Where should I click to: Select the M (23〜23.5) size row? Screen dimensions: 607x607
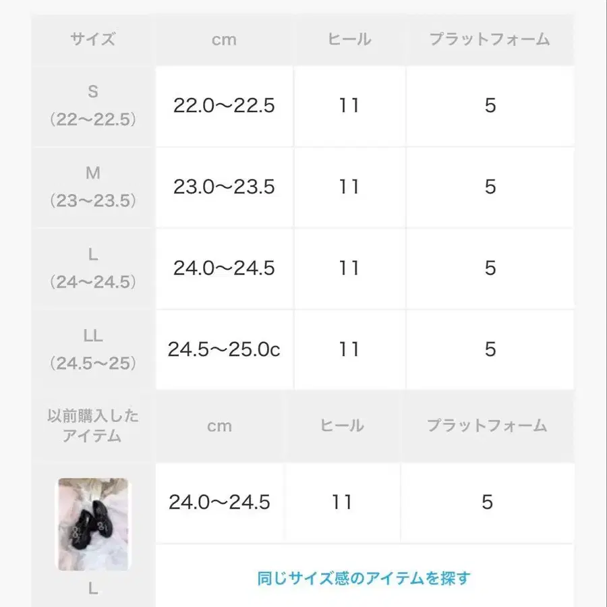[93, 187]
